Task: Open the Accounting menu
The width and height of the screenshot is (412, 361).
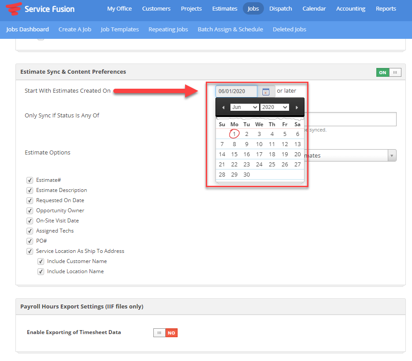Action: tap(351, 8)
